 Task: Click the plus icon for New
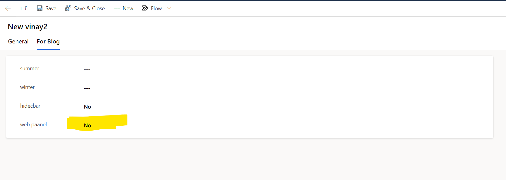coord(117,8)
